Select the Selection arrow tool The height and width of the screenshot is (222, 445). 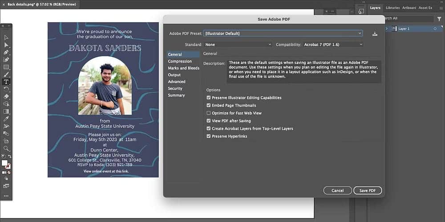pyautogui.click(x=6, y=37)
